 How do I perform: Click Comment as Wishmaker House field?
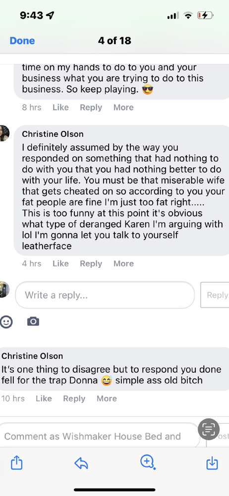point(100,436)
